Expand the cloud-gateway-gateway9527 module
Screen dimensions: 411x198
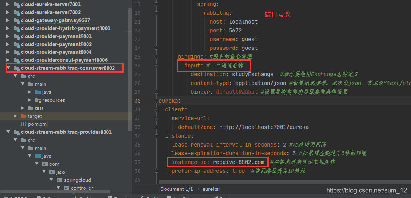[x=8, y=20]
